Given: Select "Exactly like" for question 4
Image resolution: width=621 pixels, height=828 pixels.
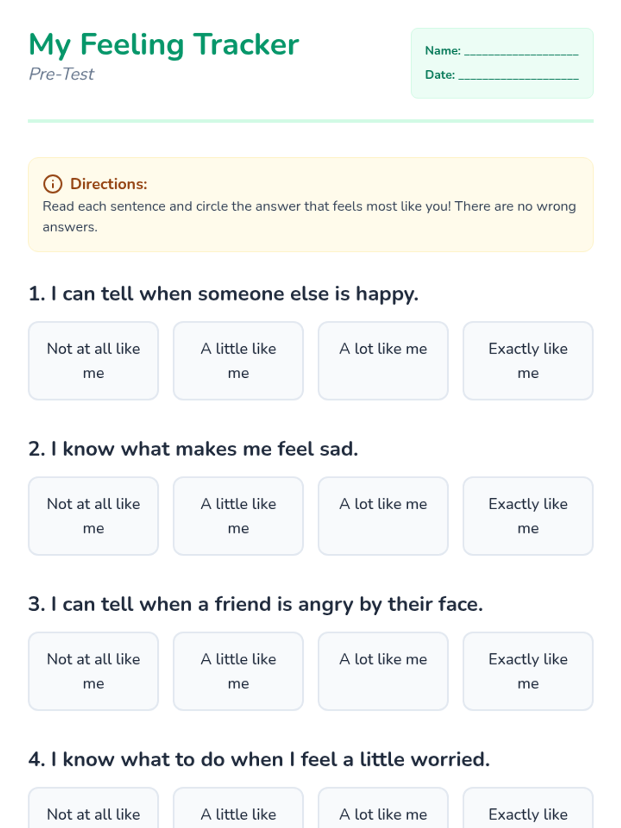Looking at the screenshot, I should pyautogui.click(x=528, y=812).
